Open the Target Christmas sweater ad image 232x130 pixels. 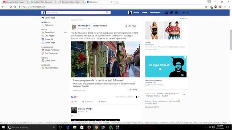[x=173, y=30]
